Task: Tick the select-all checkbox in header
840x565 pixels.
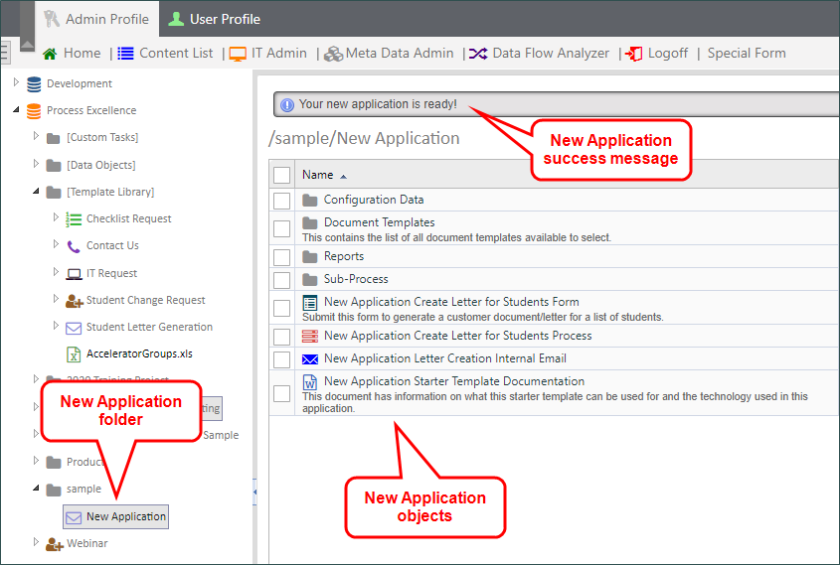Action: tap(282, 175)
